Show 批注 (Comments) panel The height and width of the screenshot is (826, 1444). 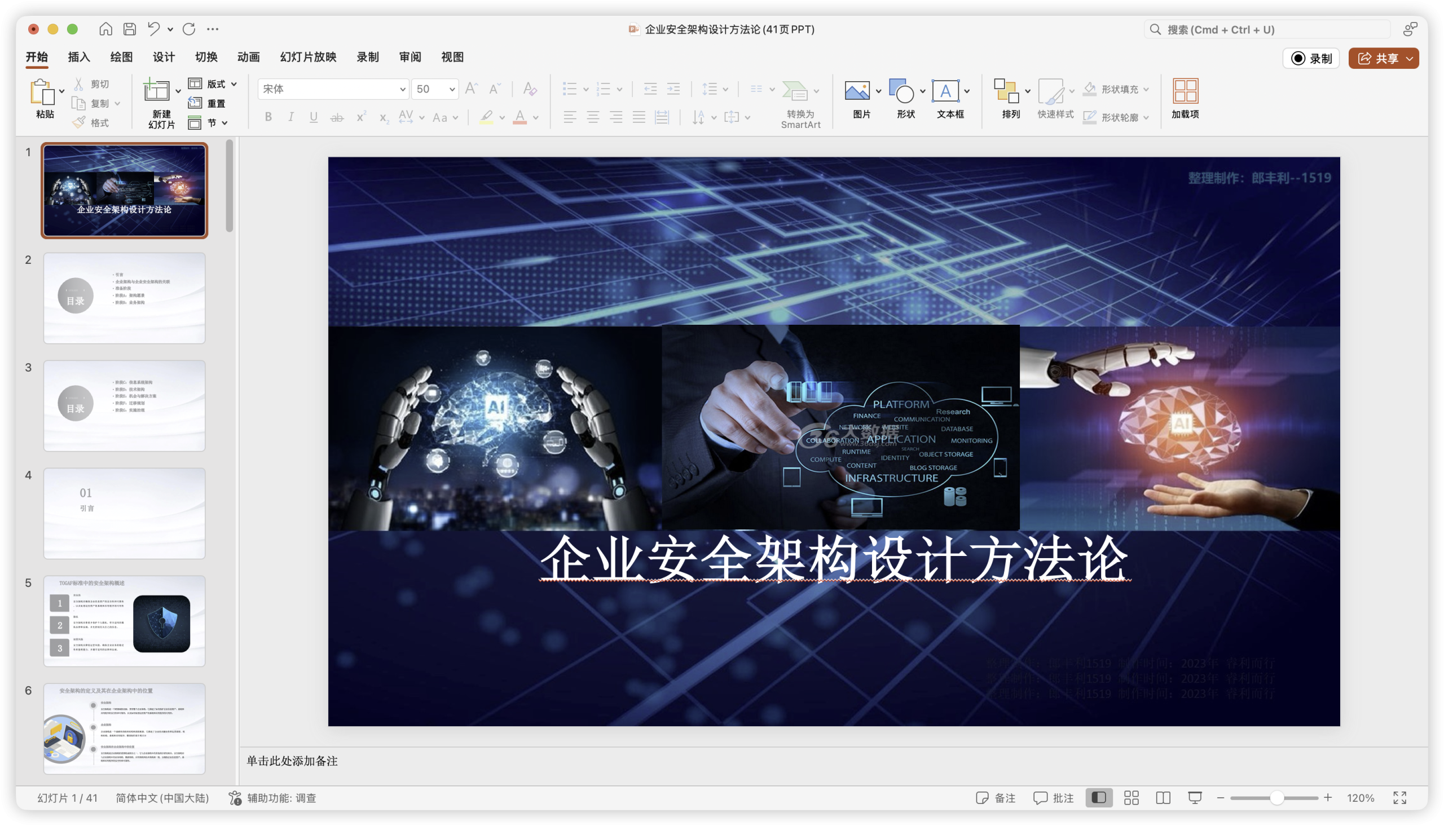click(x=1053, y=797)
